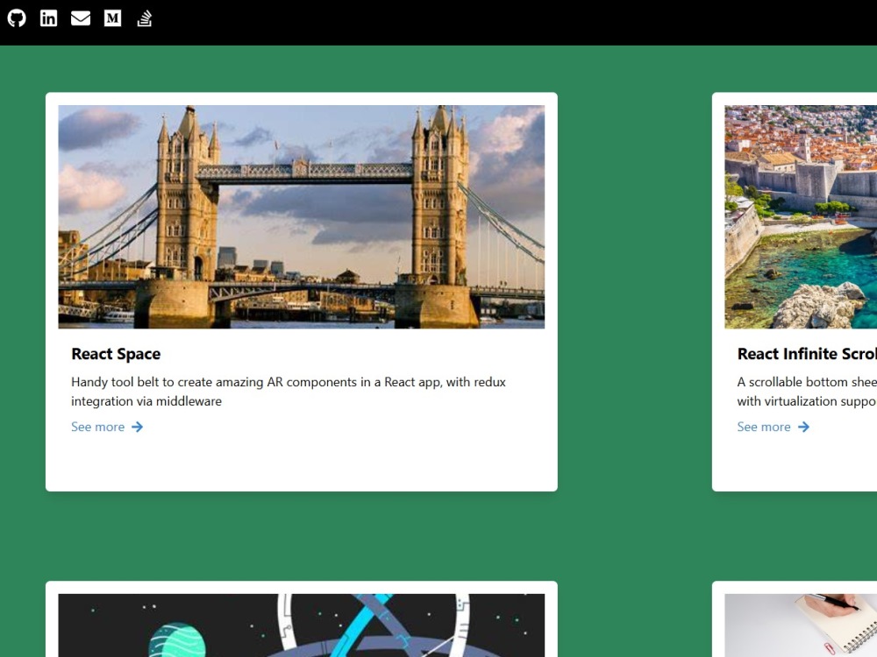The image size is (877, 657).
Task: Click arrow icon beside React Space See more
Action: click(x=137, y=427)
